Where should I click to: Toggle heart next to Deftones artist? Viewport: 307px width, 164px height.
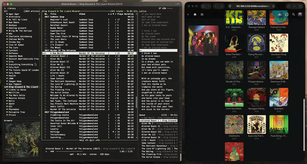tap(7, 53)
